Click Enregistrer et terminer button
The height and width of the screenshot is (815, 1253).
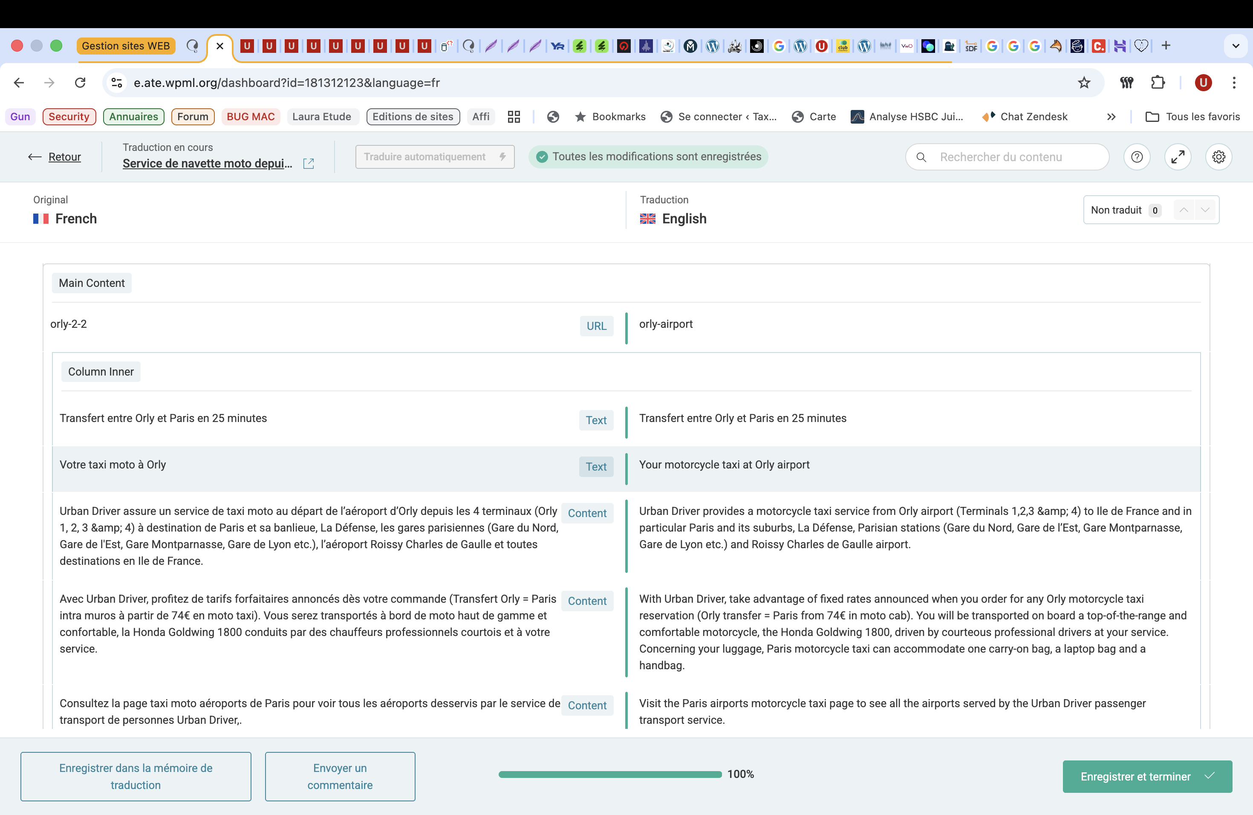(x=1146, y=776)
